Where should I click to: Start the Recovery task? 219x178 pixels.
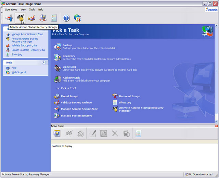pyautogui.click(x=69, y=56)
